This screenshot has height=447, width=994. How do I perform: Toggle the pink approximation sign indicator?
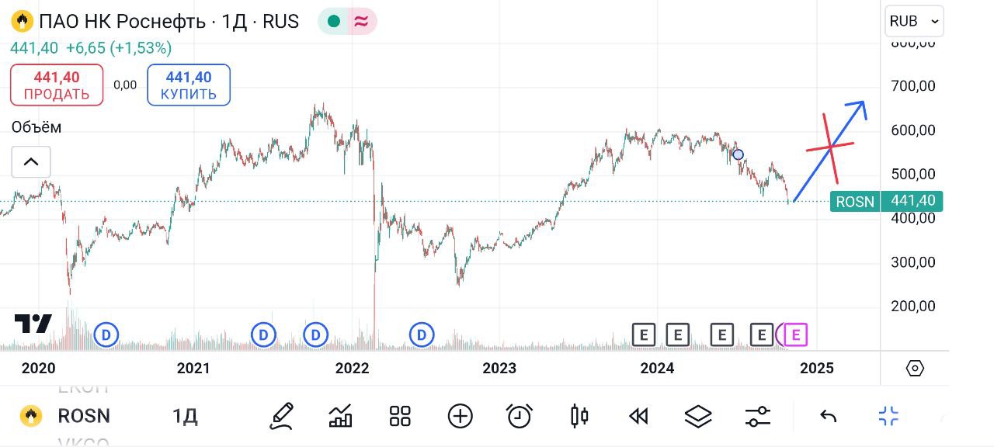coord(360,21)
